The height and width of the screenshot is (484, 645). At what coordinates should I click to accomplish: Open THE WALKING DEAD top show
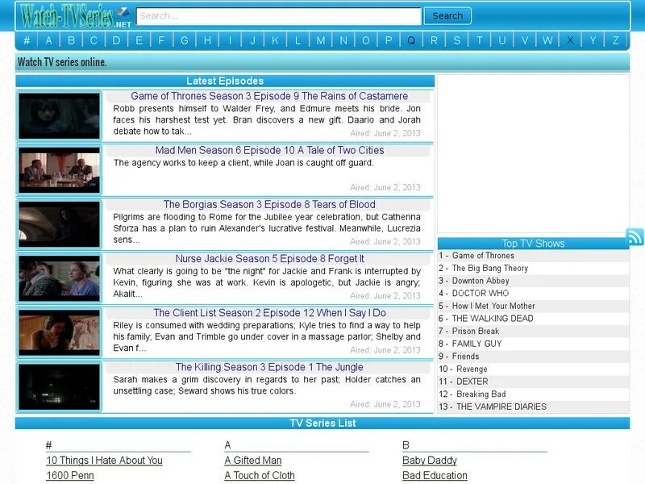click(493, 319)
